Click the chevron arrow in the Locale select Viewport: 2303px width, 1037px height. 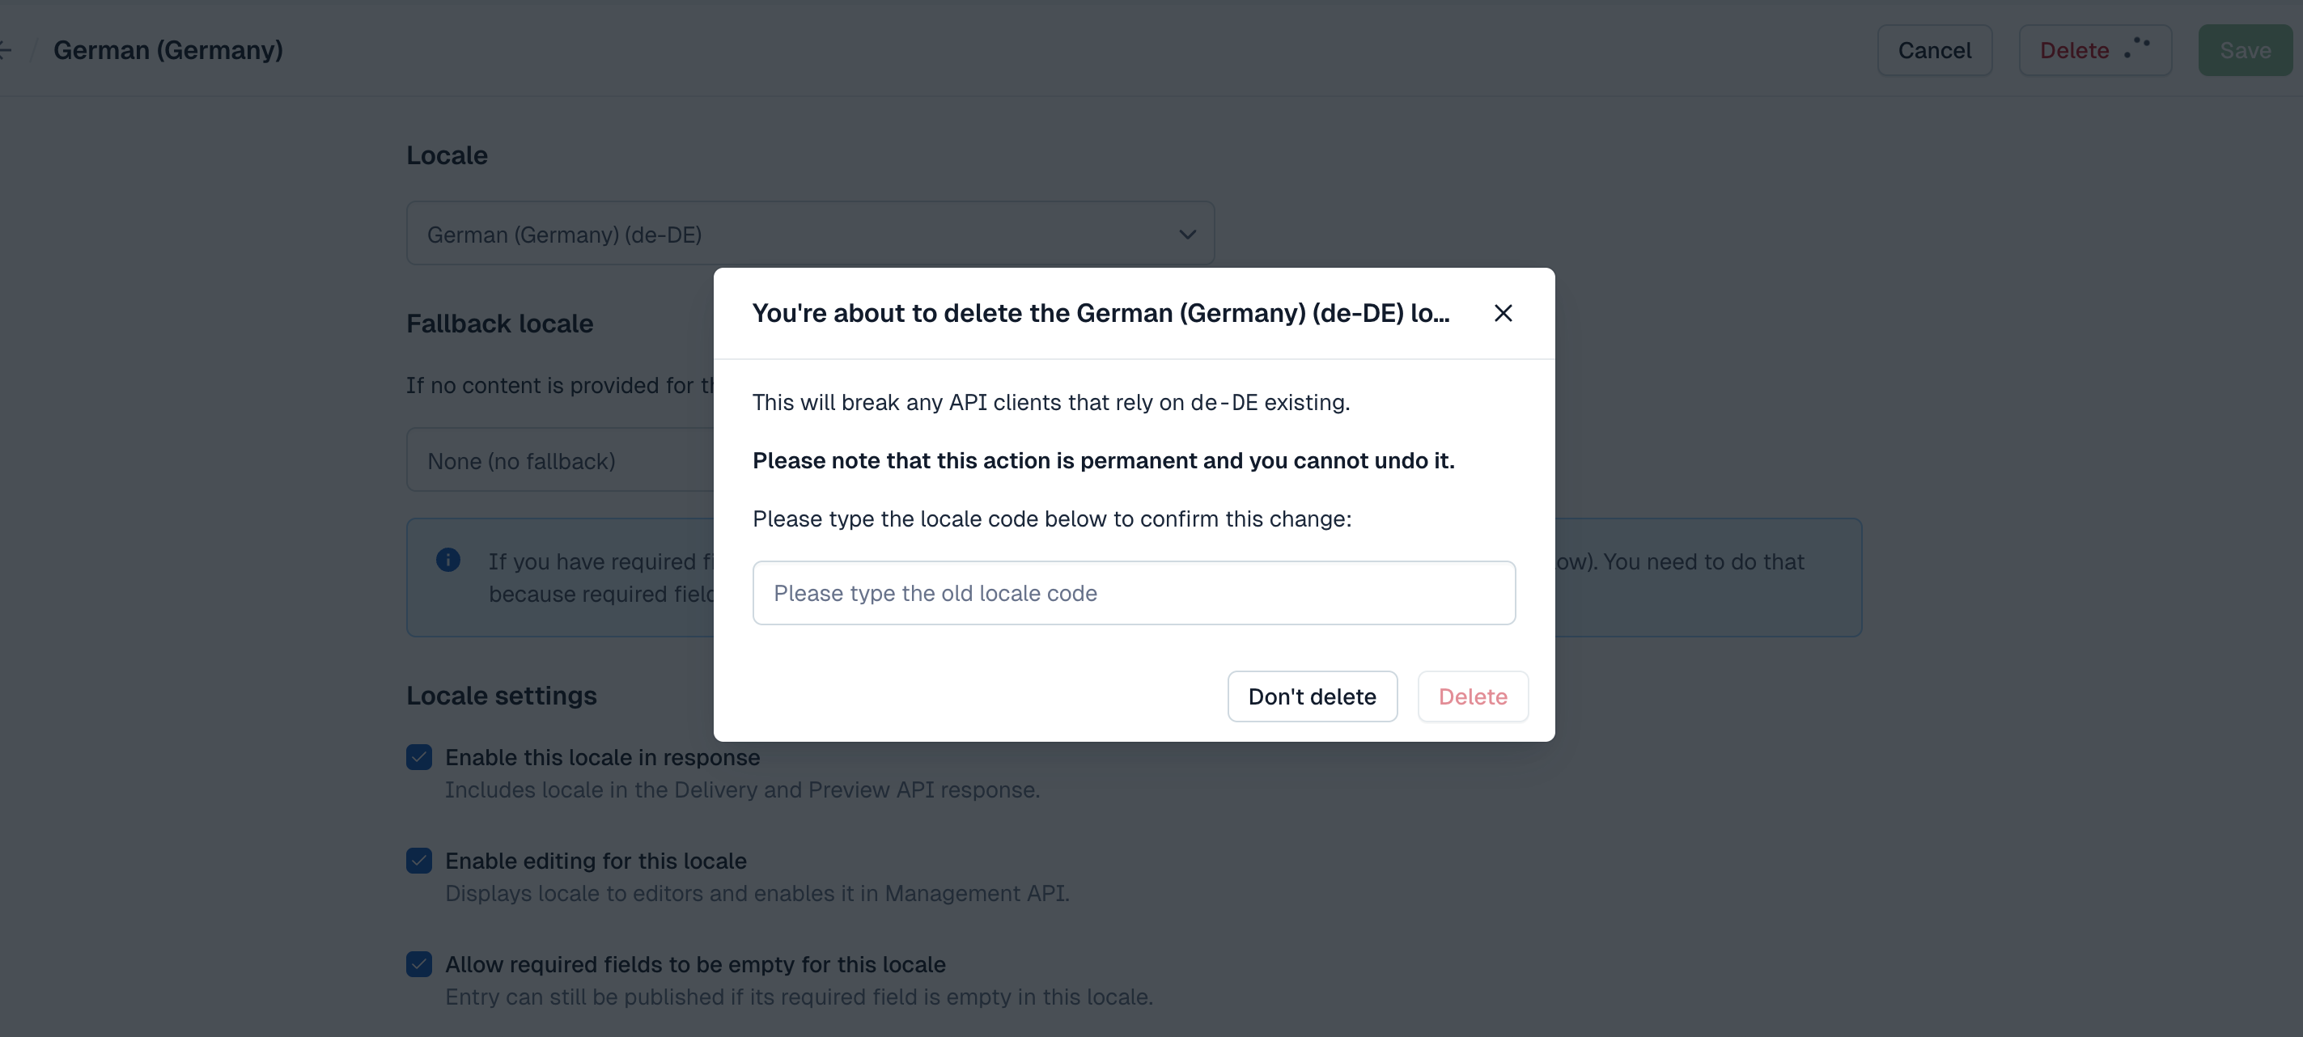click(x=1187, y=235)
